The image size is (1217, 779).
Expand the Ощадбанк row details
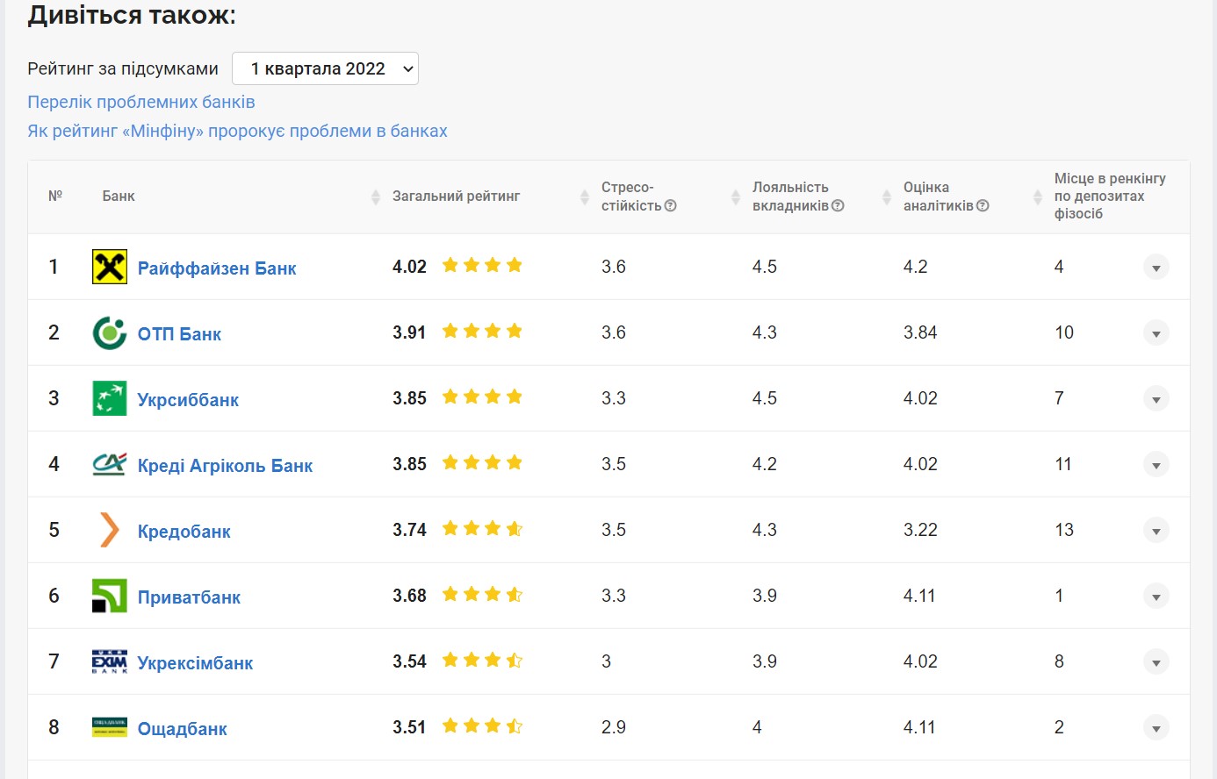point(1156,728)
